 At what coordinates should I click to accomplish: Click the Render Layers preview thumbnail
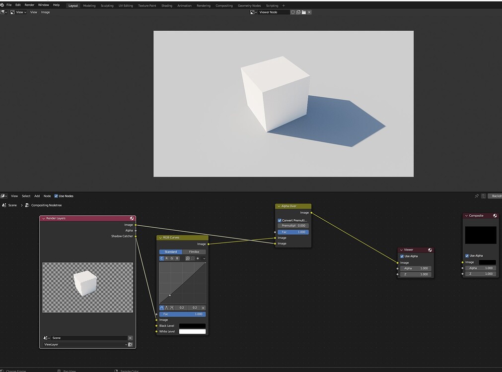pos(88,288)
